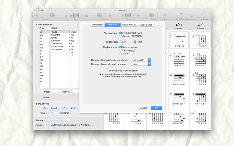Pick the blue Stretch hand icon

click(x=99, y=15)
